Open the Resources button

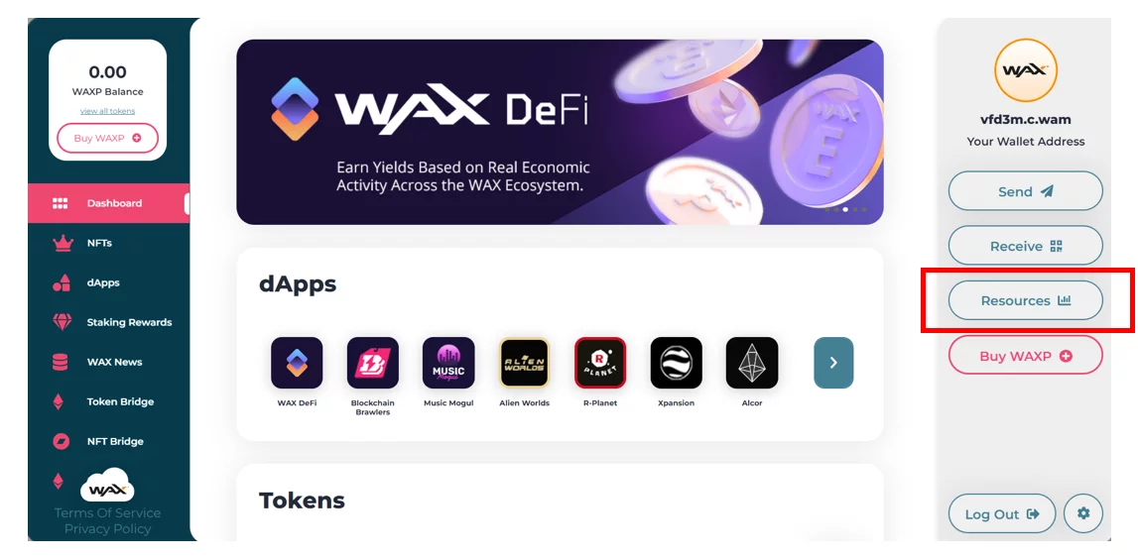click(x=1026, y=300)
